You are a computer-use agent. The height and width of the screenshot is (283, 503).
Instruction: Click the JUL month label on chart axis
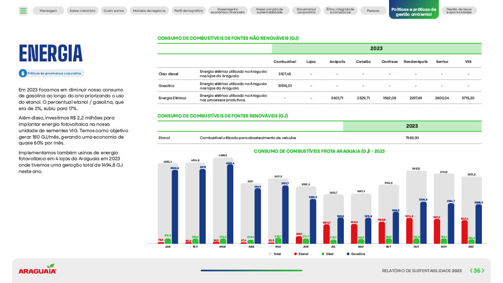334,247
